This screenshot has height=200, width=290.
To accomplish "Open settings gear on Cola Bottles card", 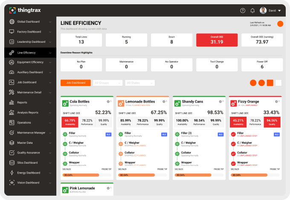I will point(107,101).
